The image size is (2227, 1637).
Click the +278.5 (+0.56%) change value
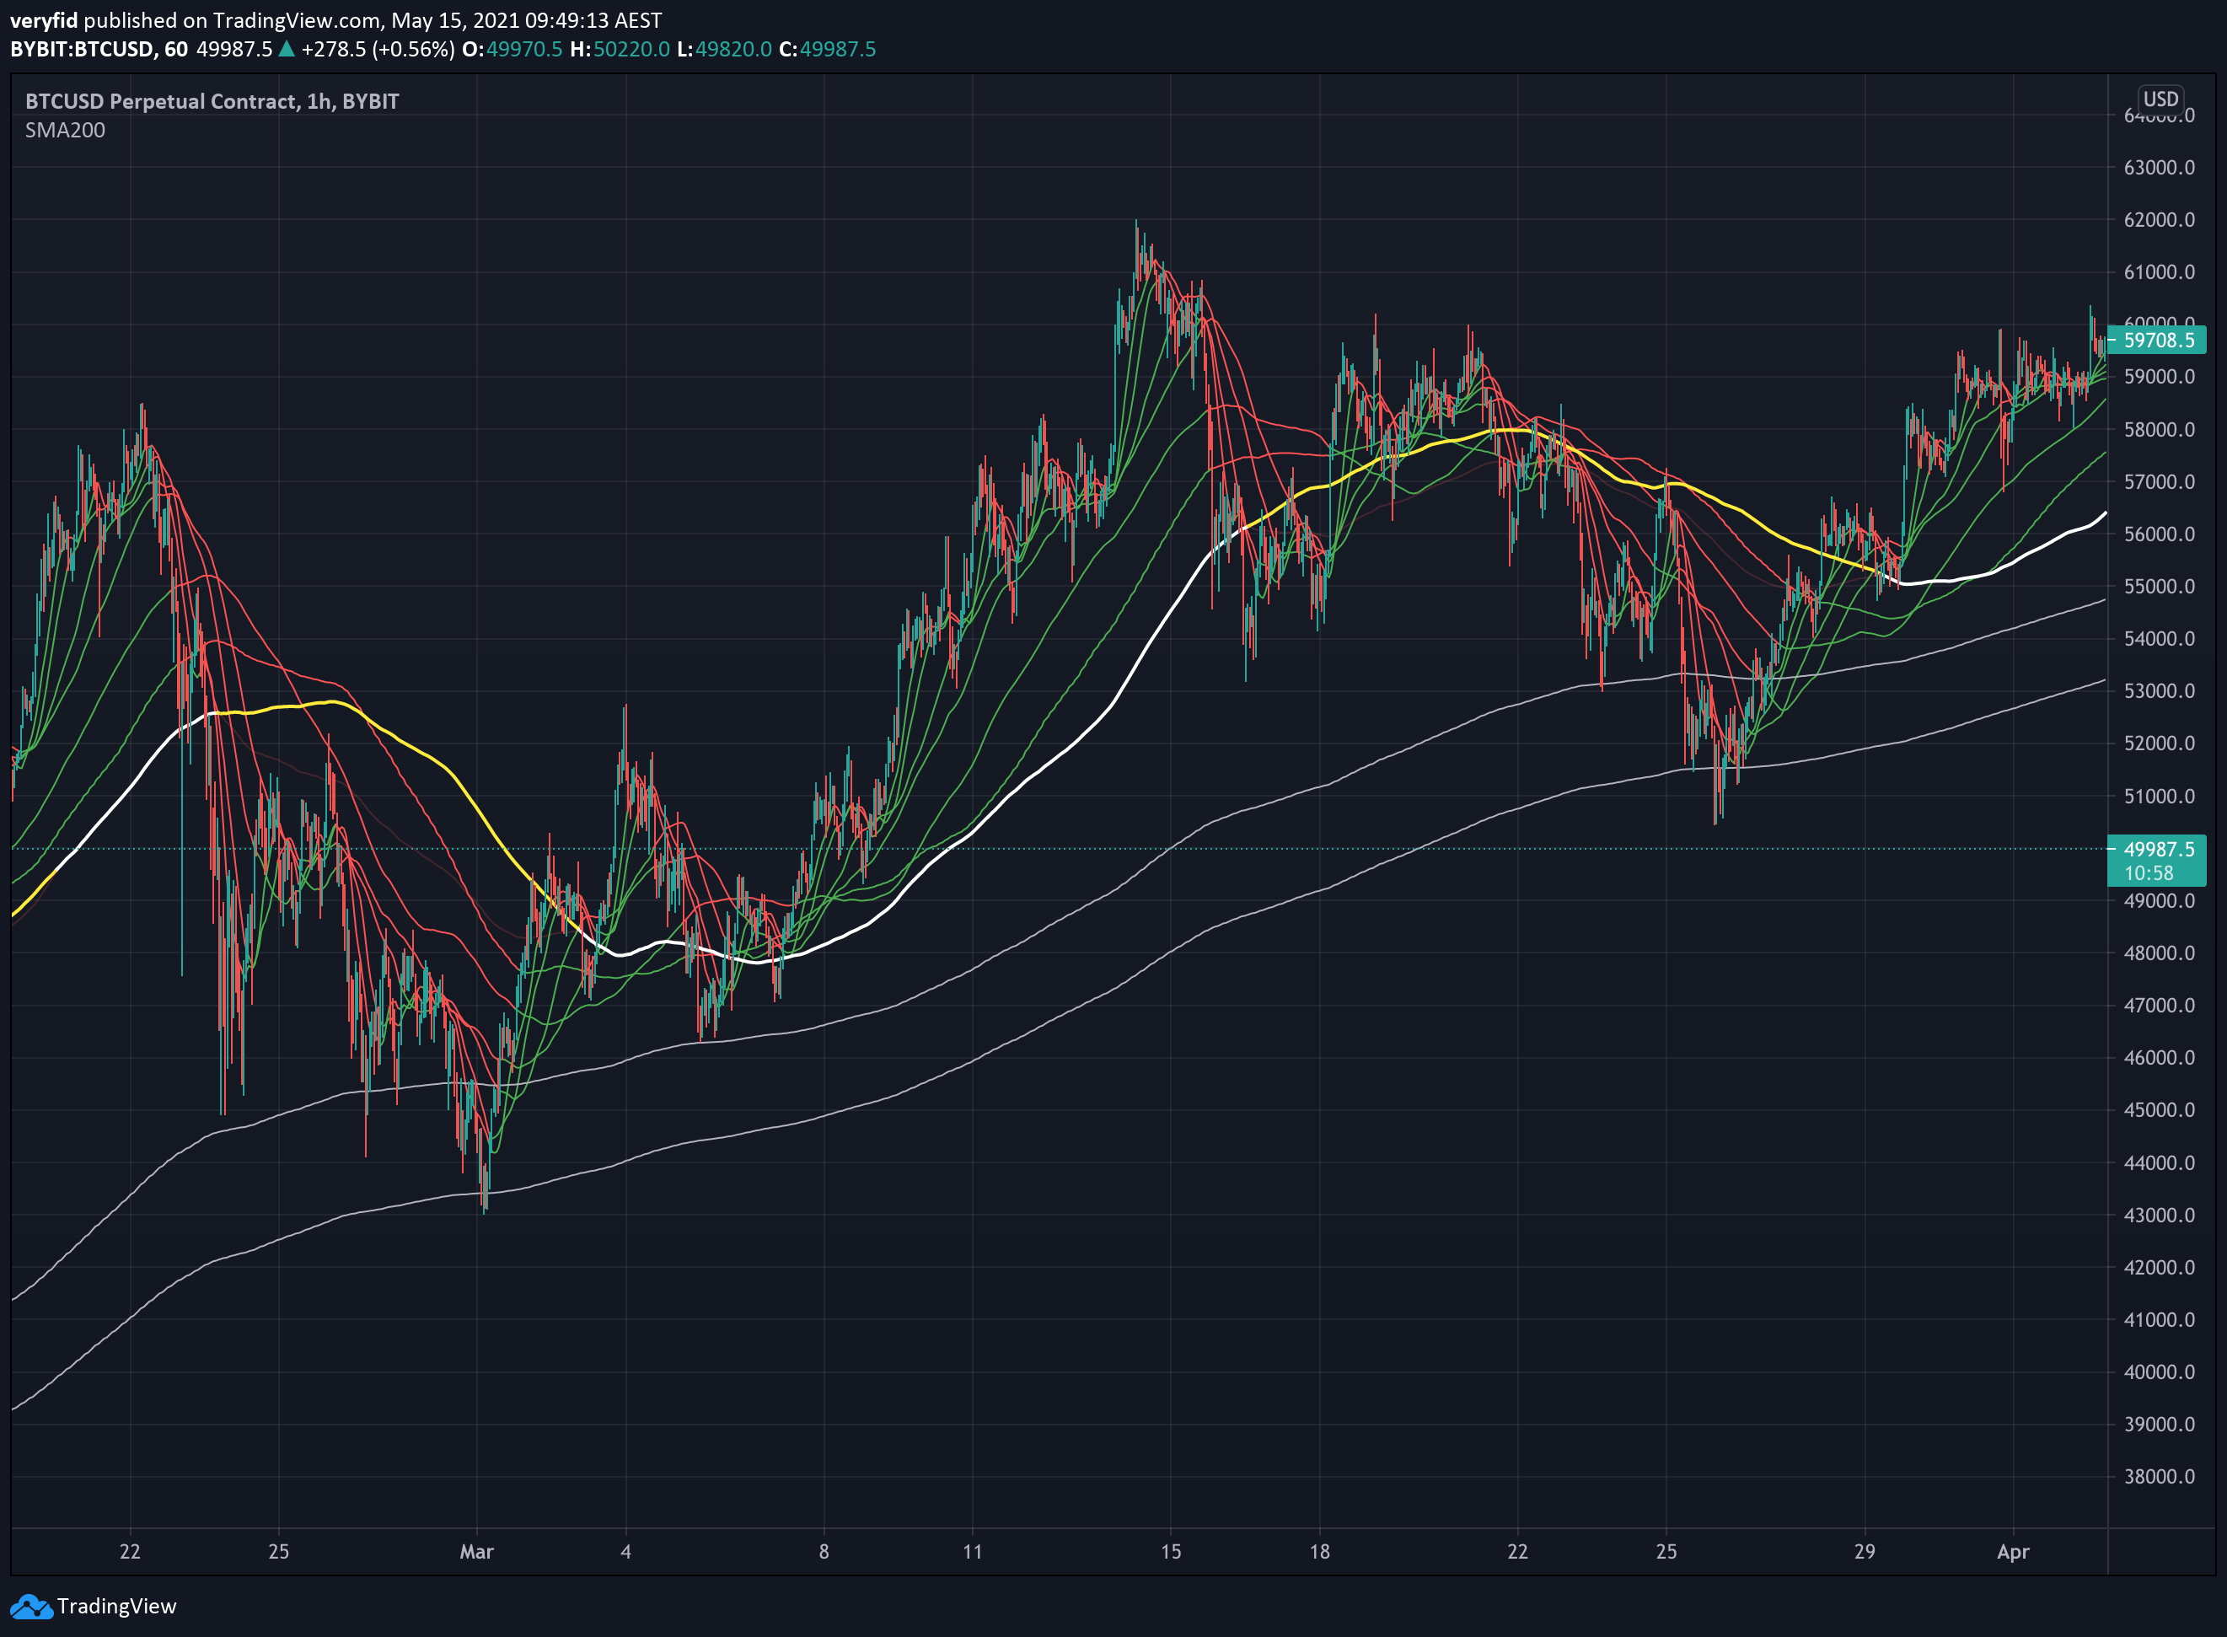(378, 50)
